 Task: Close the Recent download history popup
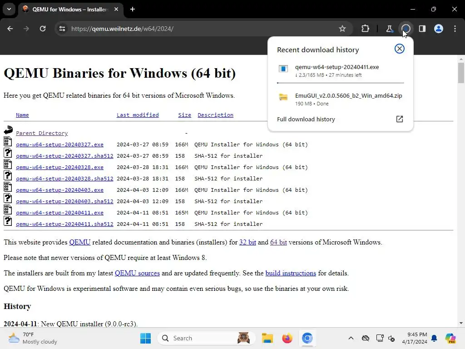point(400,49)
